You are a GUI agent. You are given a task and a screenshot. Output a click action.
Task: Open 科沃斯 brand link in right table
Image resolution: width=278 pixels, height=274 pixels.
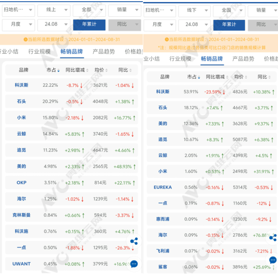point(163,92)
